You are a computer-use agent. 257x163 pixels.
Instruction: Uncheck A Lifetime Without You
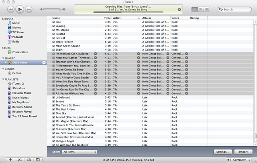pyautogui.click(x=53, y=94)
